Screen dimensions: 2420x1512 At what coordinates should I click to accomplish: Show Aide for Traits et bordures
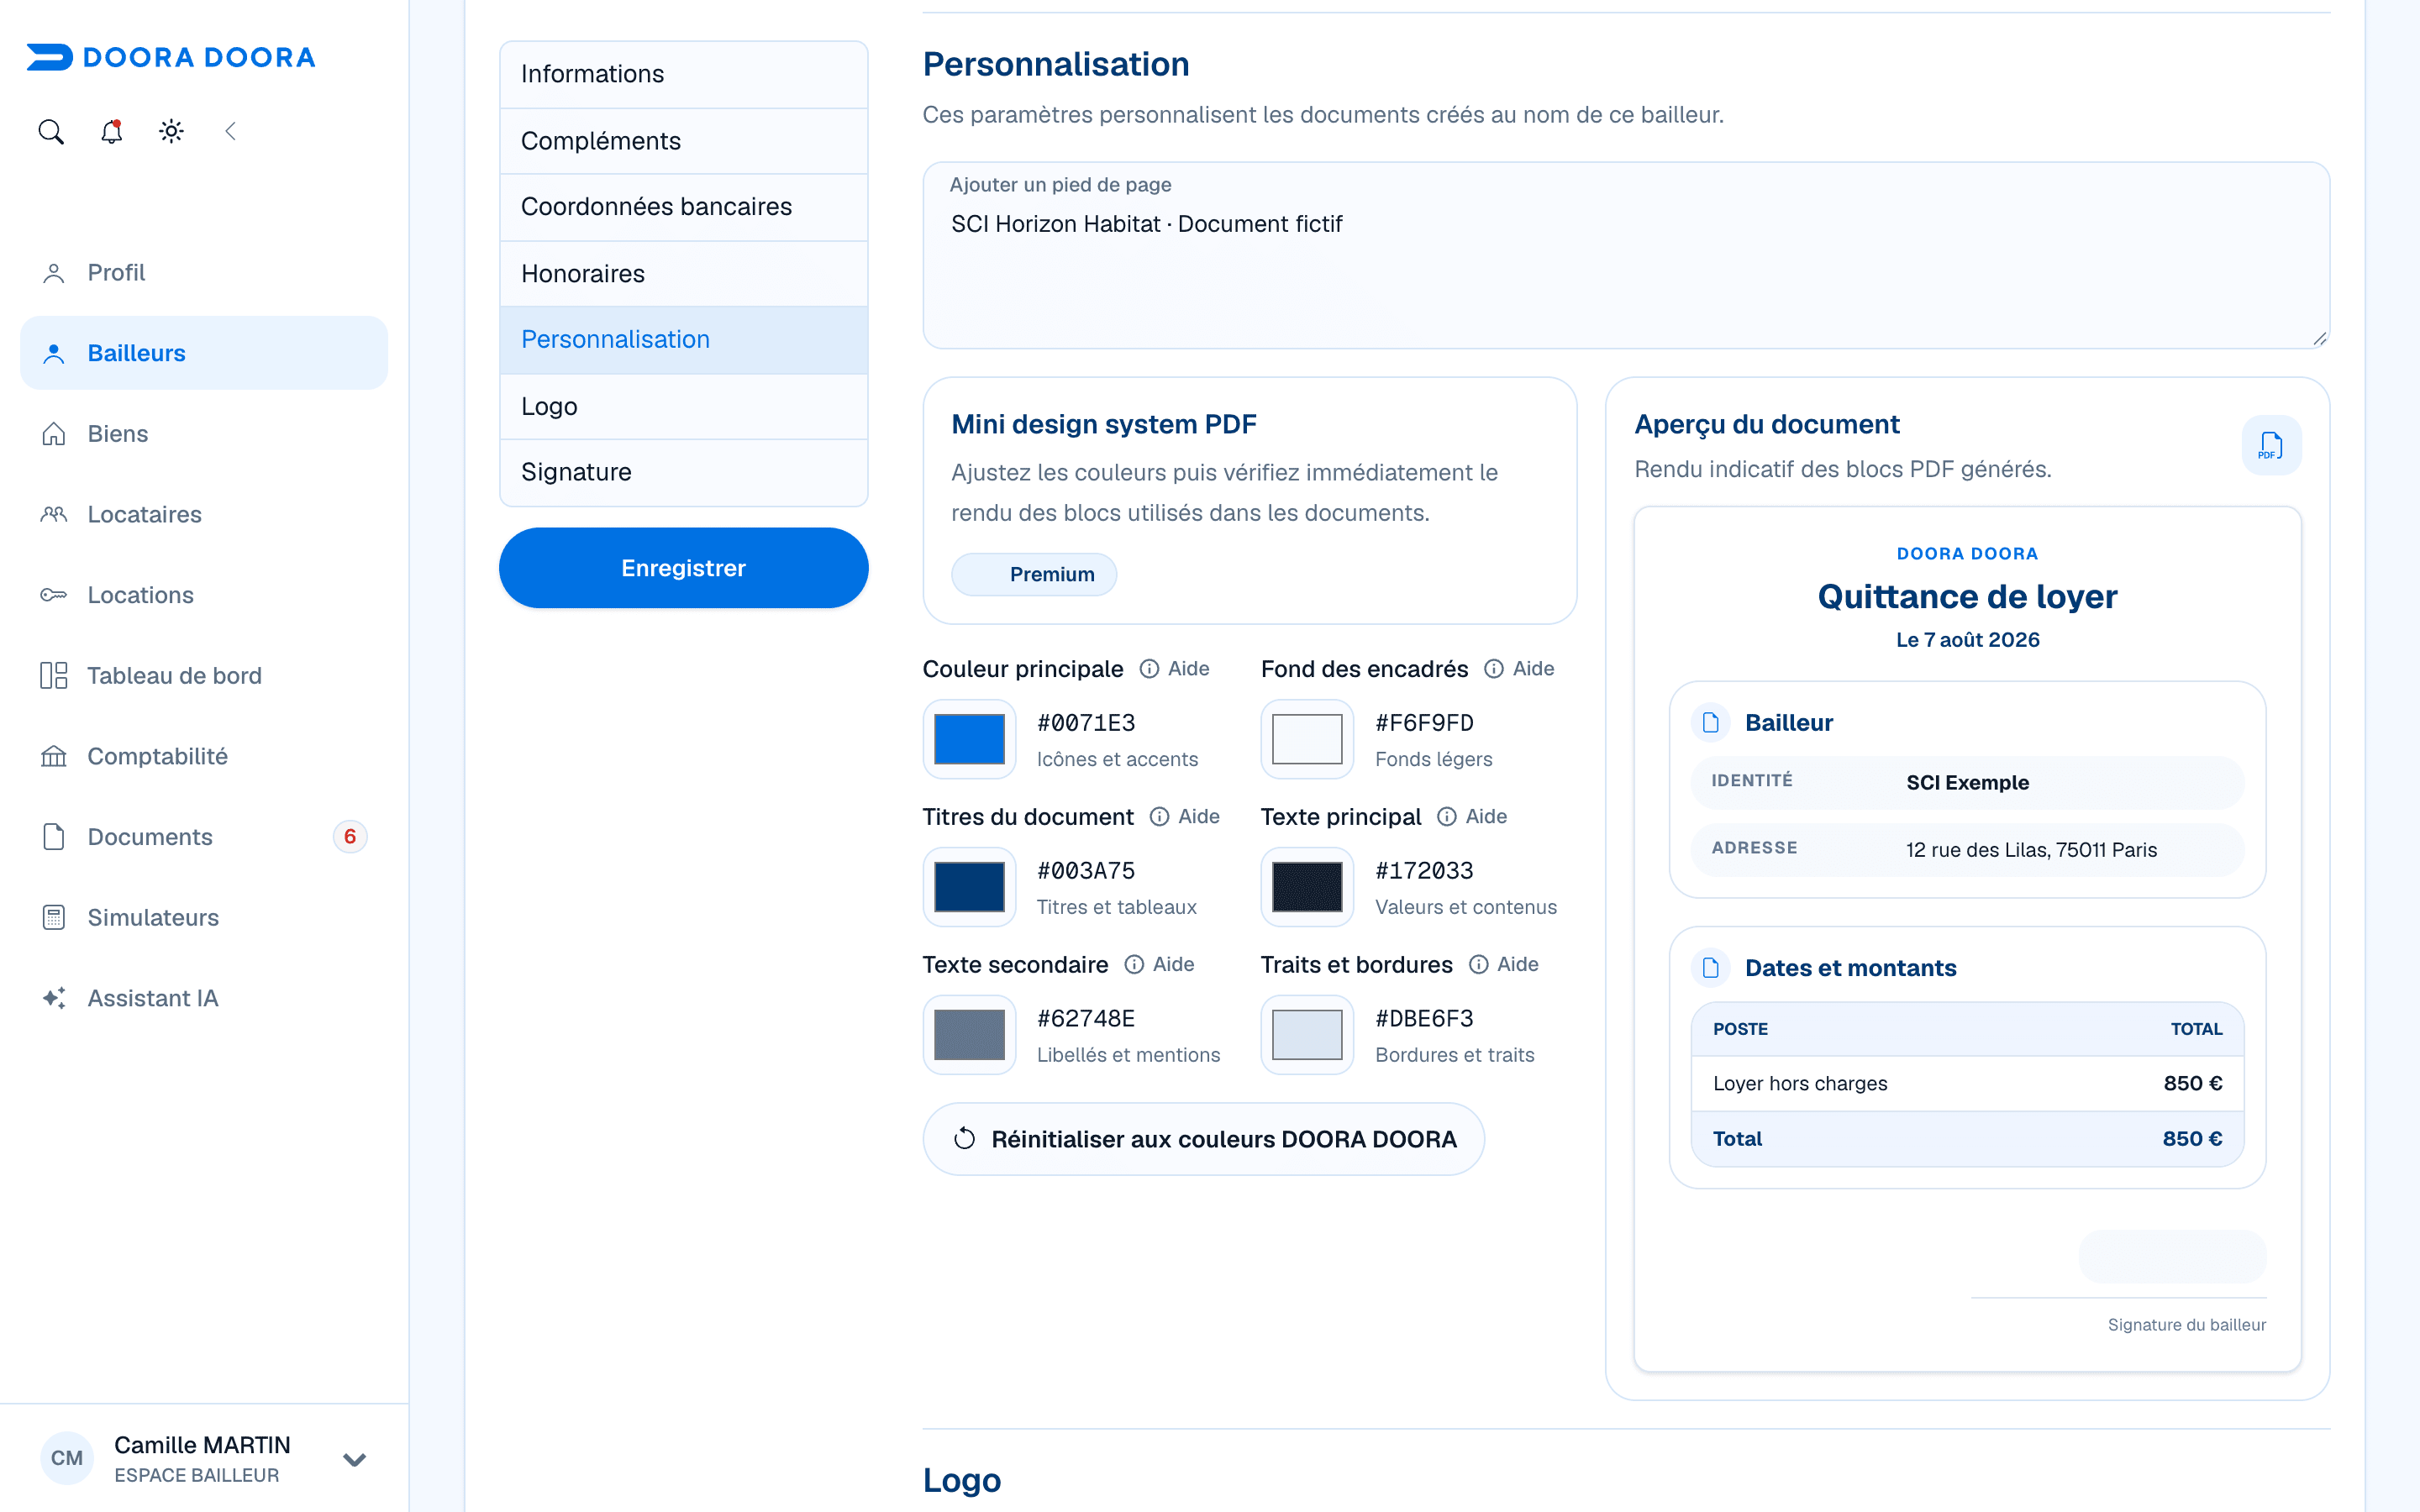[x=1504, y=965]
